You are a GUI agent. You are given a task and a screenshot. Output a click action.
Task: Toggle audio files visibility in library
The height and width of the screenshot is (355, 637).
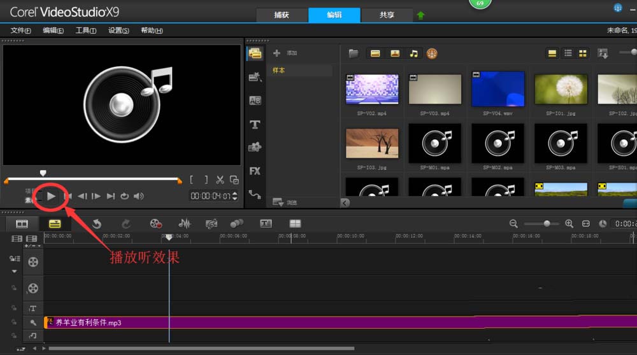[413, 53]
